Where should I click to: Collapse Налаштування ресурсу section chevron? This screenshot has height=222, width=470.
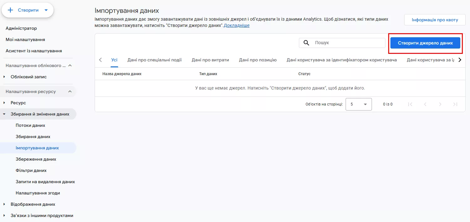click(70, 91)
